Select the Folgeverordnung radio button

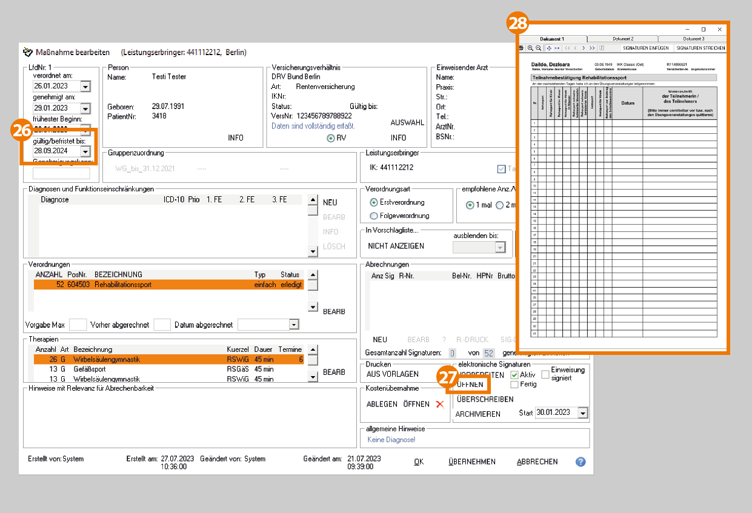(x=374, y=216)
